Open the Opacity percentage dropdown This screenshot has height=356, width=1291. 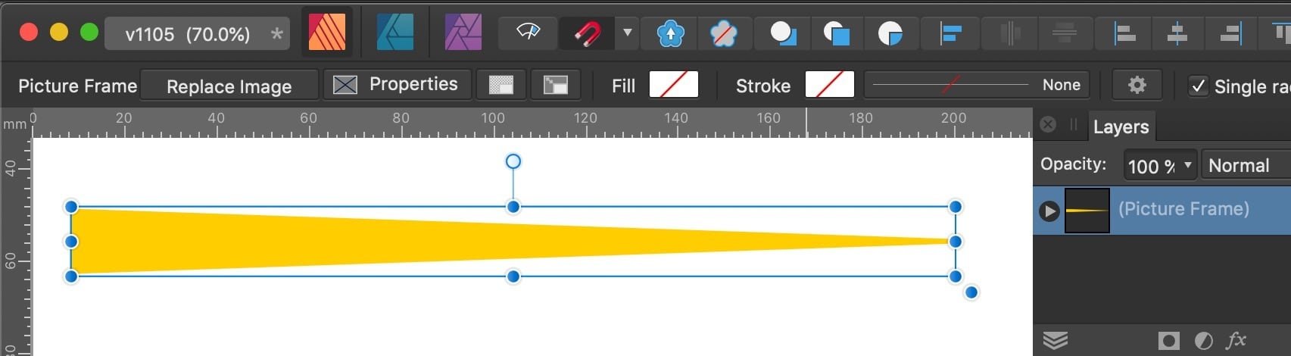pyautogui.click(x=1159, y=165)
